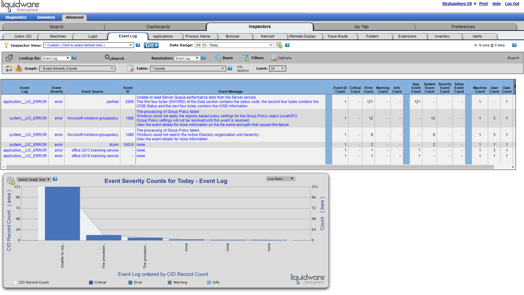
Task: Open the pop-out window icon left of Lookup By
Action: 9,58
